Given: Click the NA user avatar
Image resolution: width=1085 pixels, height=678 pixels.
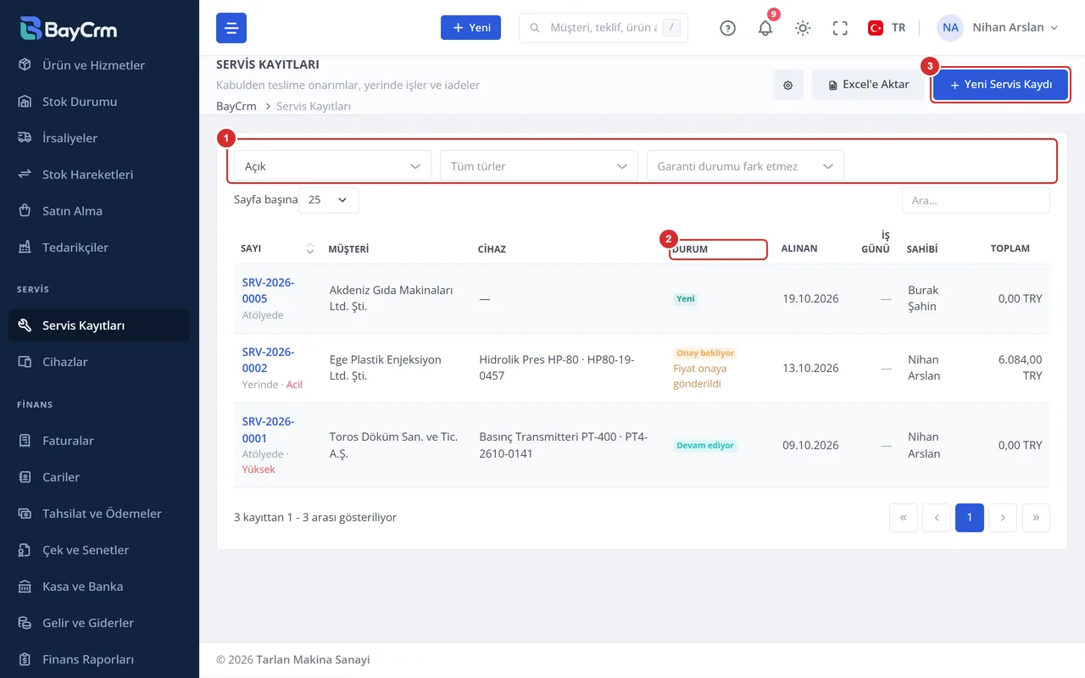Looking at the screenshot, I should click(950, 28).
